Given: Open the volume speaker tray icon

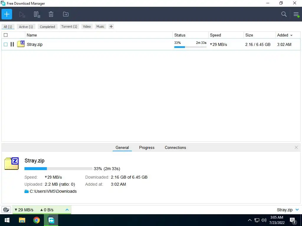Looking at the screenshot, I should 264,220.
